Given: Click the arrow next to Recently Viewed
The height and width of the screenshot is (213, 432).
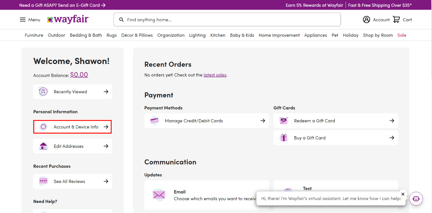Looking at the screenshot, I should click(106, 92).
